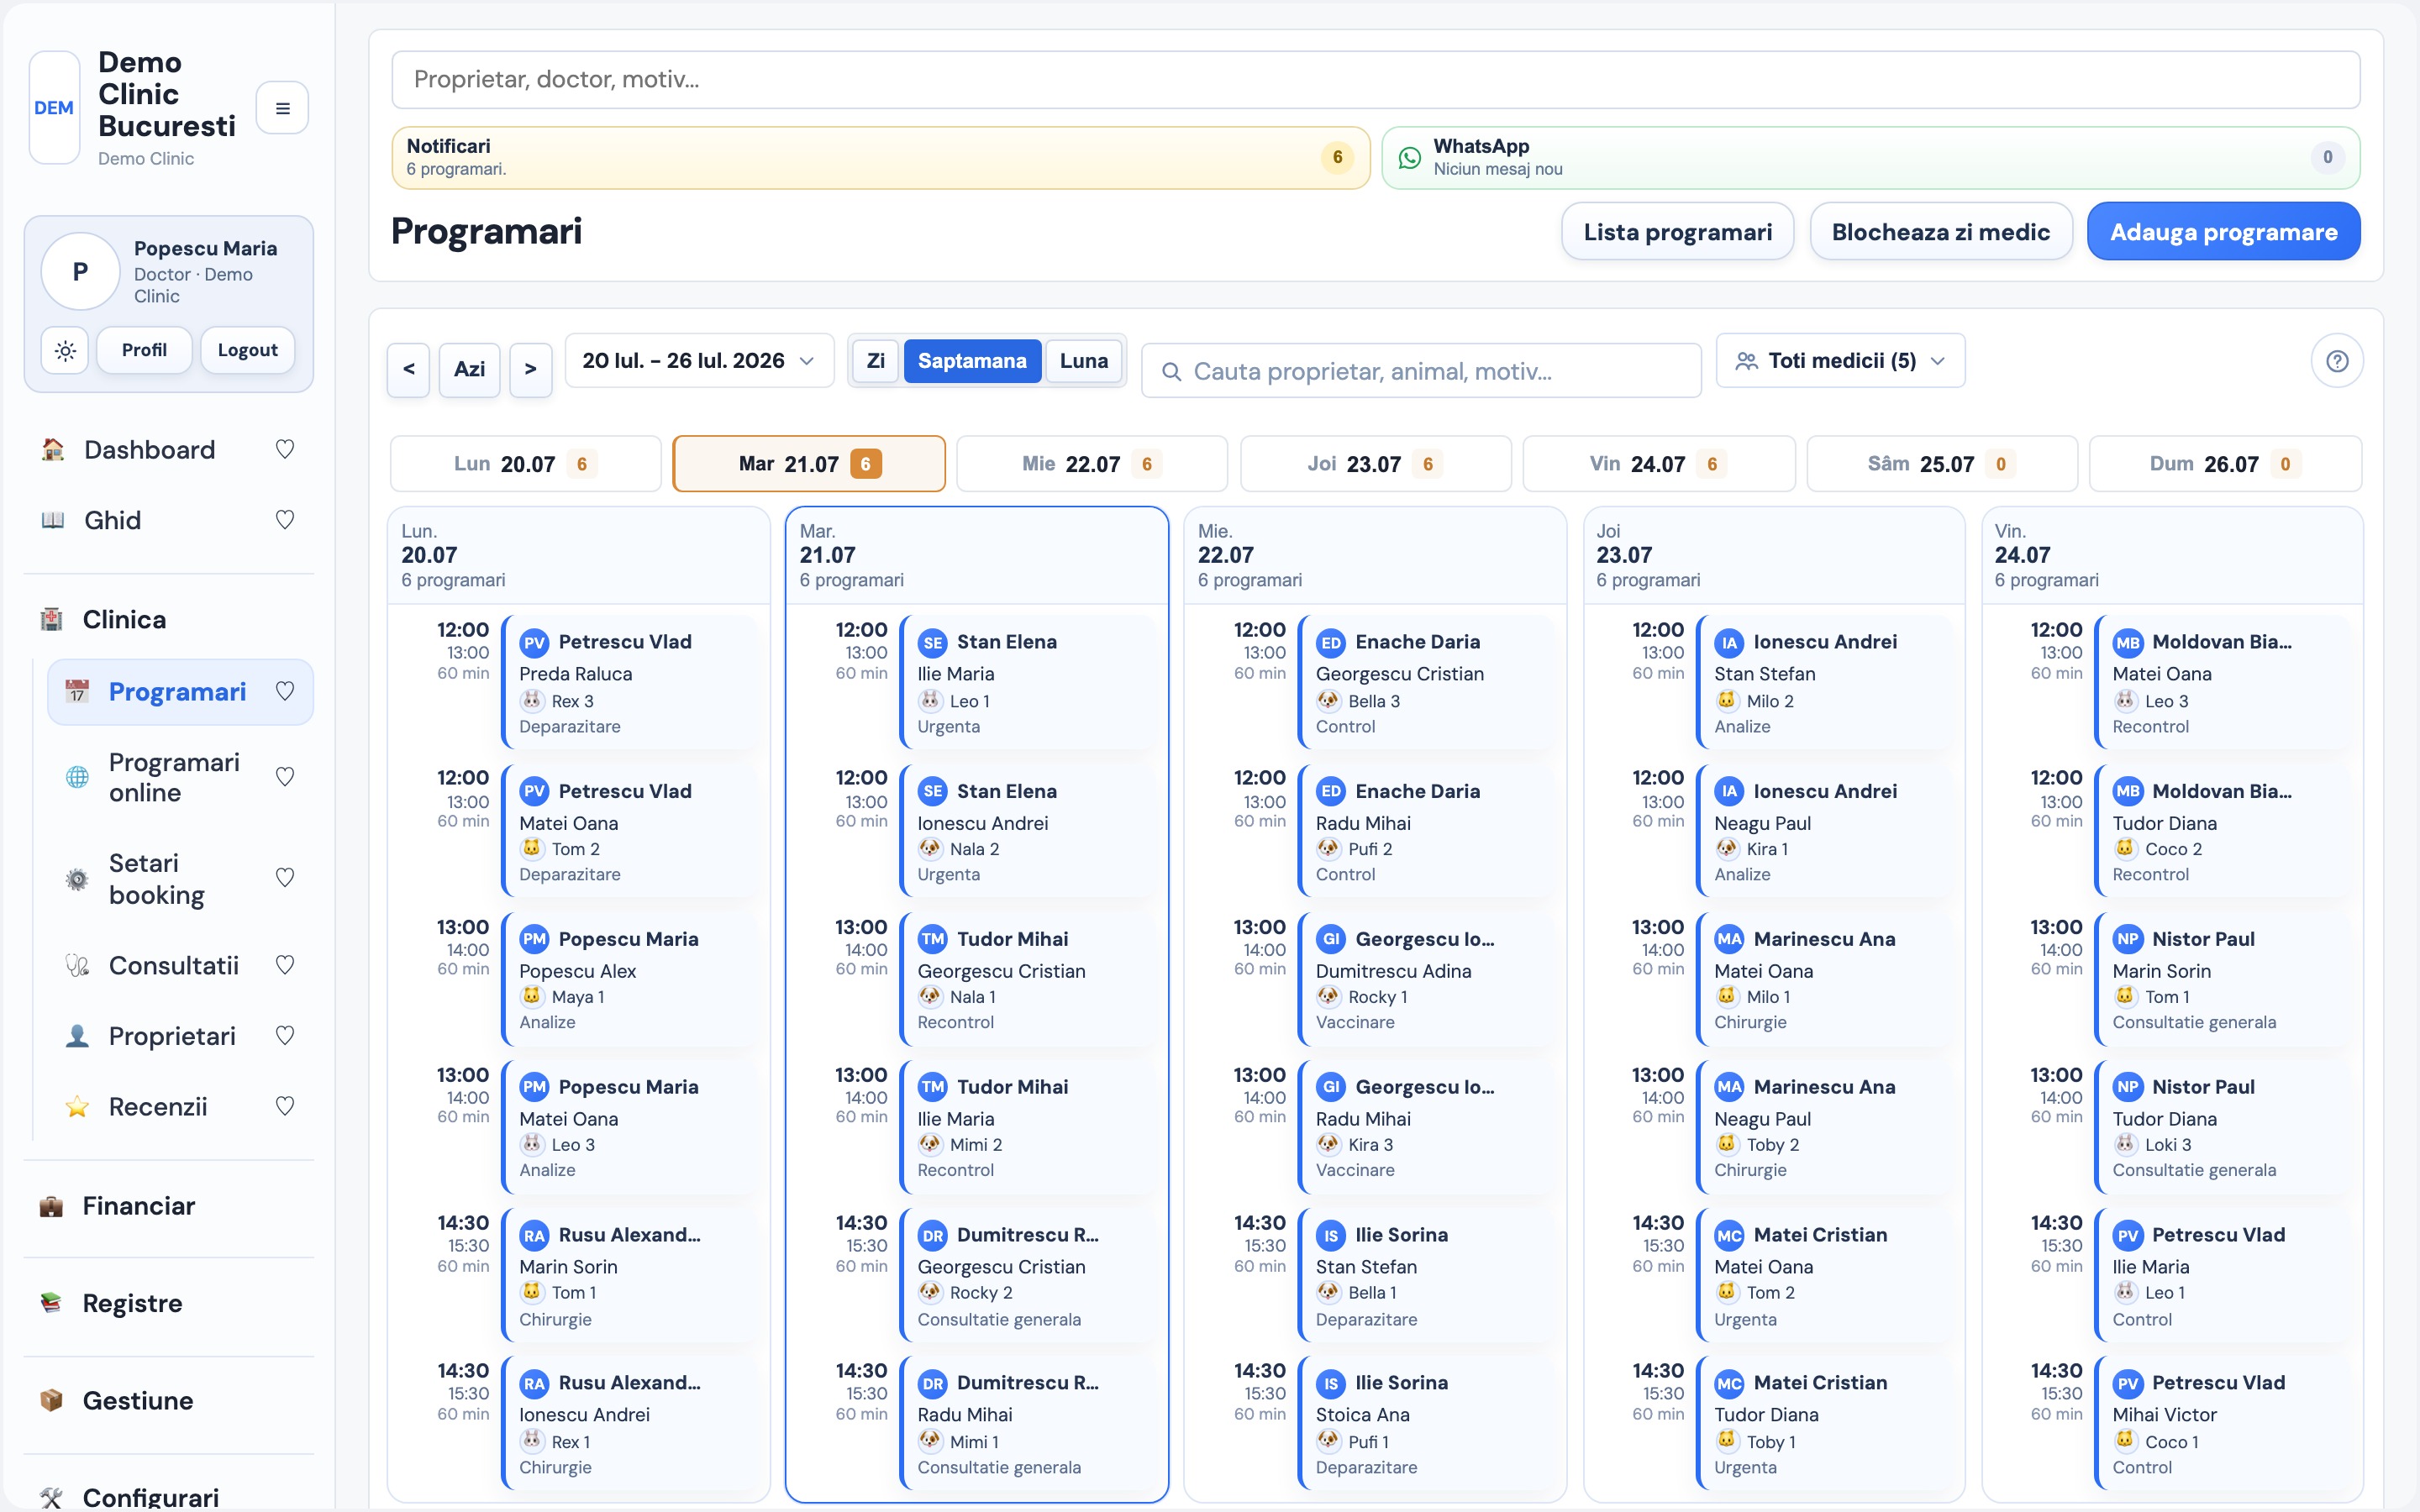Open the Profil button
2420x1512 pixels.
pyautogui.click(x=144, y=350)
